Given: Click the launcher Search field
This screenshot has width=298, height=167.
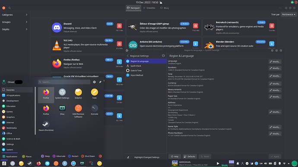Looking at the screenshot, I should click(64, 82).
